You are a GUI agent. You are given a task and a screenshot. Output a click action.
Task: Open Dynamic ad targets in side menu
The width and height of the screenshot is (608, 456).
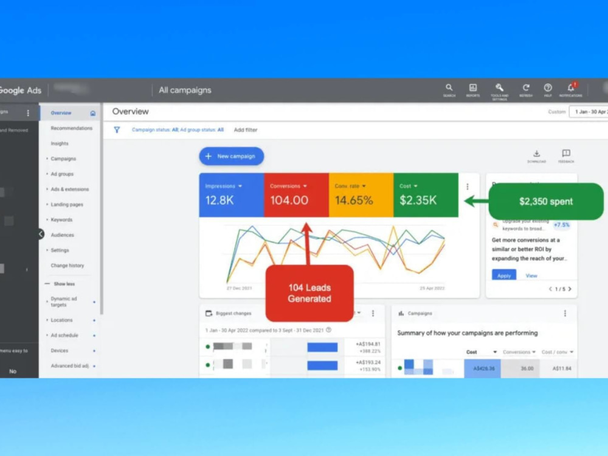(64, 302)
